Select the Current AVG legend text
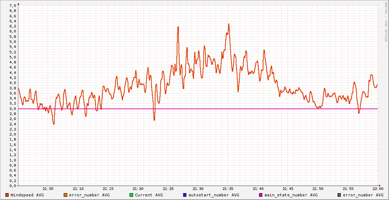Viewport: 389px width, 200px height. [149, 195]
